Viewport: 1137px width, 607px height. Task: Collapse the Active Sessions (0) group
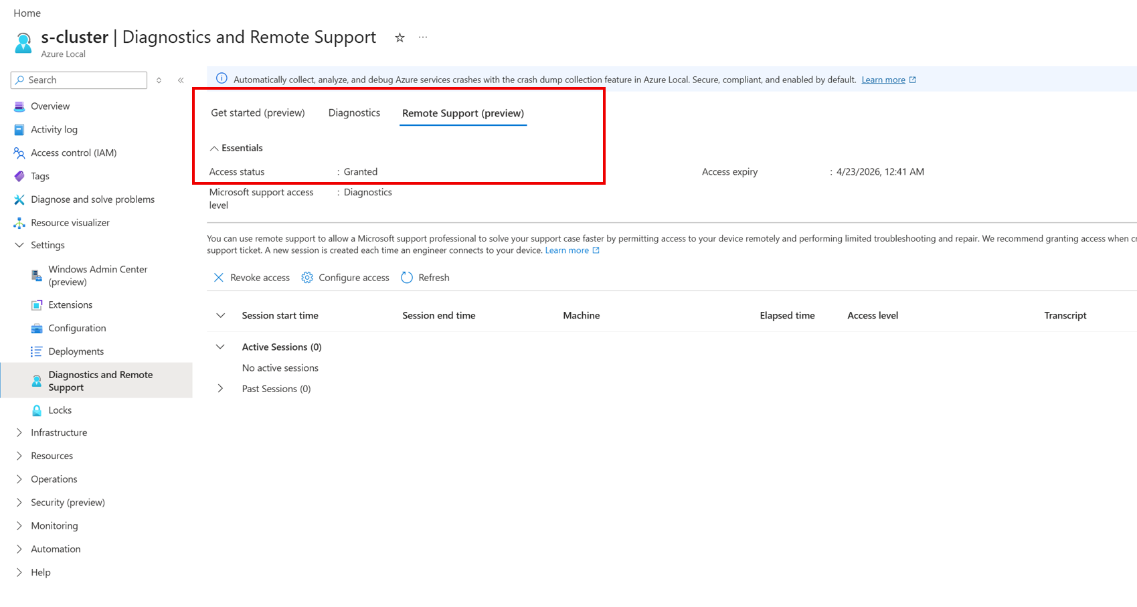pos(220,347)
